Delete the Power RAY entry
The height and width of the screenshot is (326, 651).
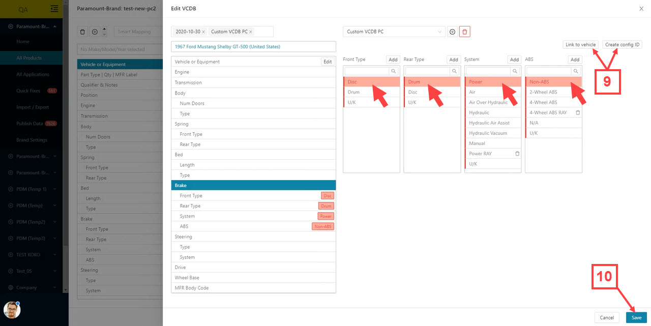click(x=517, y=154)
